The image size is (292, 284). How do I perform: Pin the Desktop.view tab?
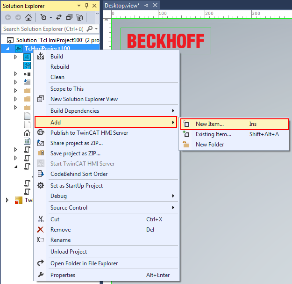pos(146,6)
